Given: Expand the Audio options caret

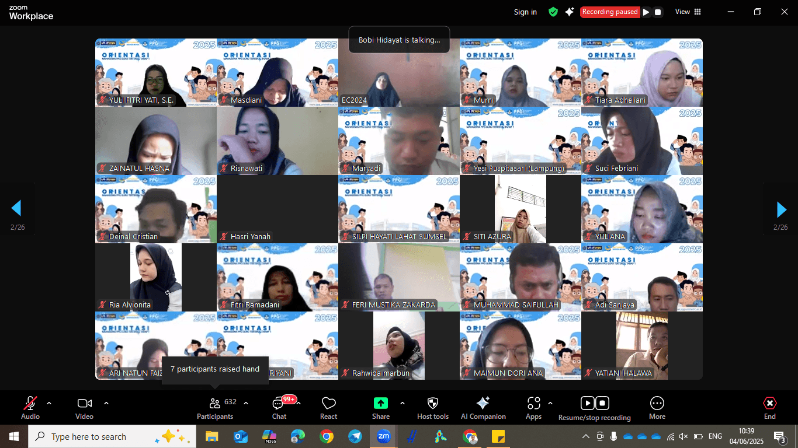Looking at the screenshot, I should [x=49, y=403].
